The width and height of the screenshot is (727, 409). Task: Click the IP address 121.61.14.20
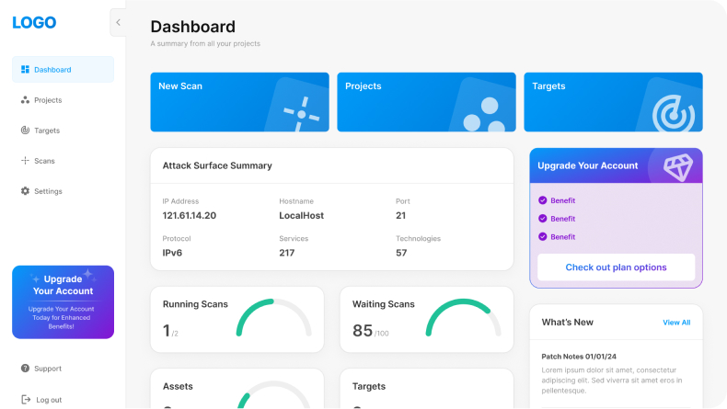pyautogui.click(x=190, y=215)
